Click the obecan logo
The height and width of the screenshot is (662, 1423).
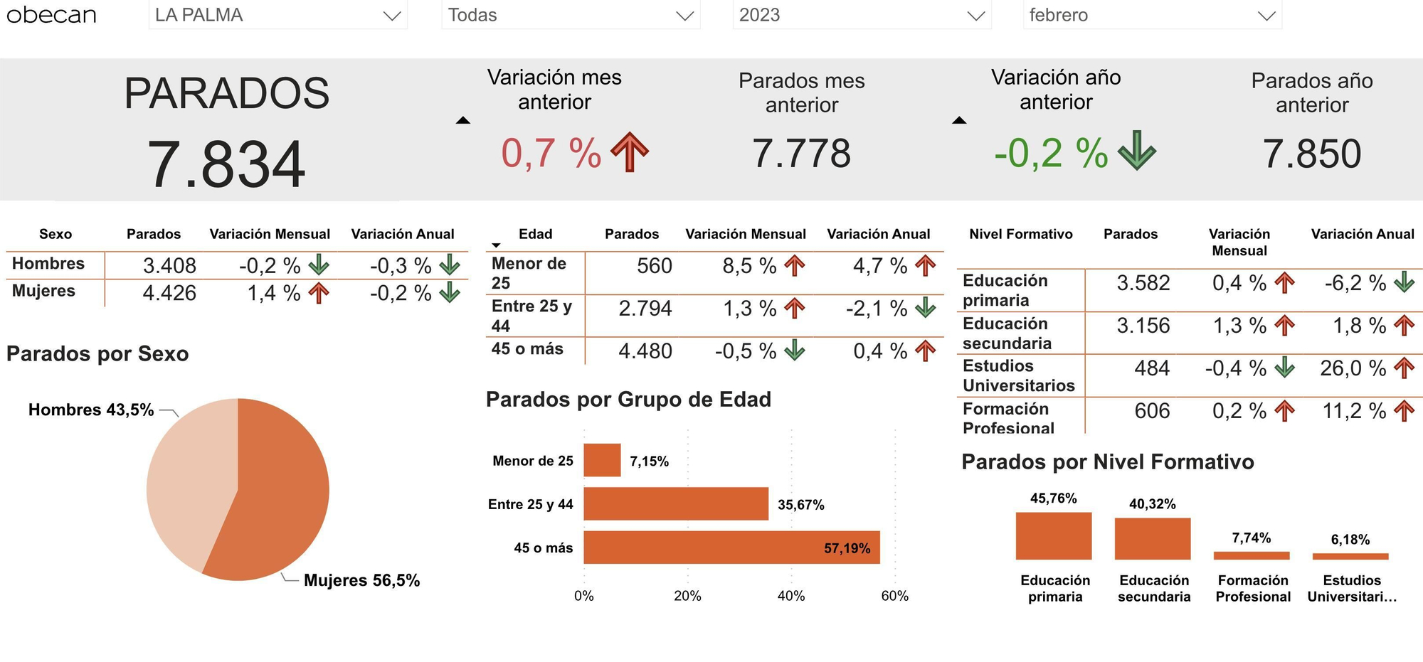[x=50, y=14]
